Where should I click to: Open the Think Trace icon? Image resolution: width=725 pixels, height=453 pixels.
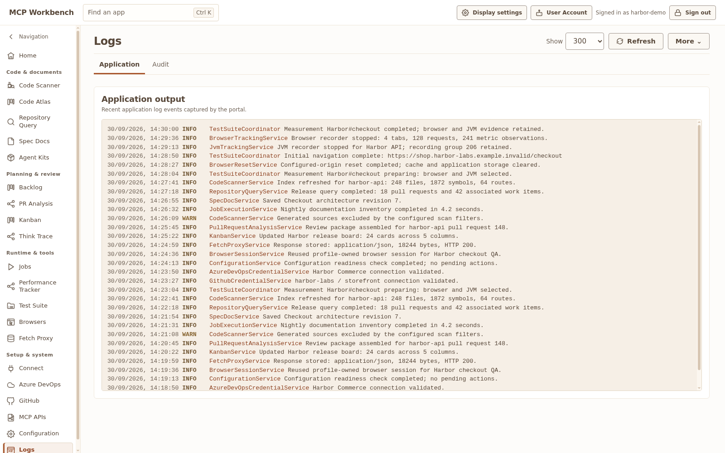pos(11,236)
